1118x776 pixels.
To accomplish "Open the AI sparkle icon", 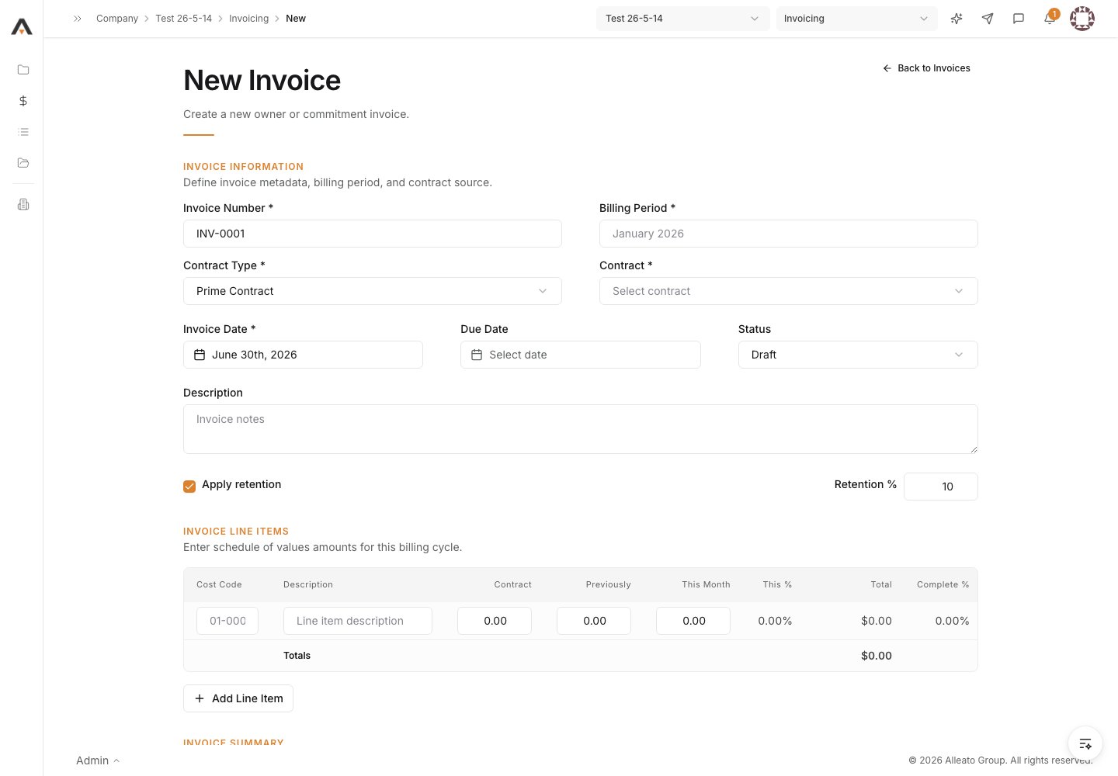I will [x=957, y=19].
